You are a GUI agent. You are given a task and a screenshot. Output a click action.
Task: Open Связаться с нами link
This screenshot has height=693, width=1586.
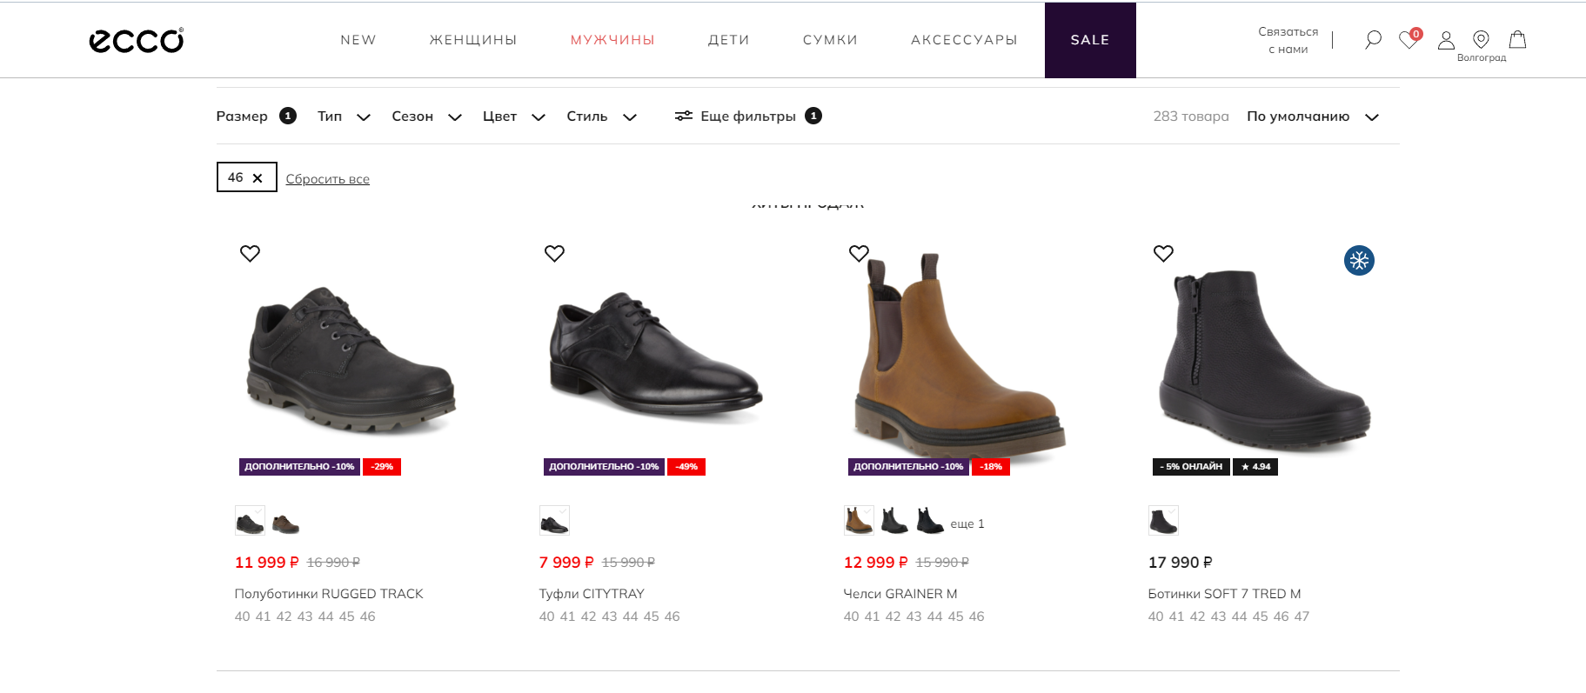coord(1288,40)
